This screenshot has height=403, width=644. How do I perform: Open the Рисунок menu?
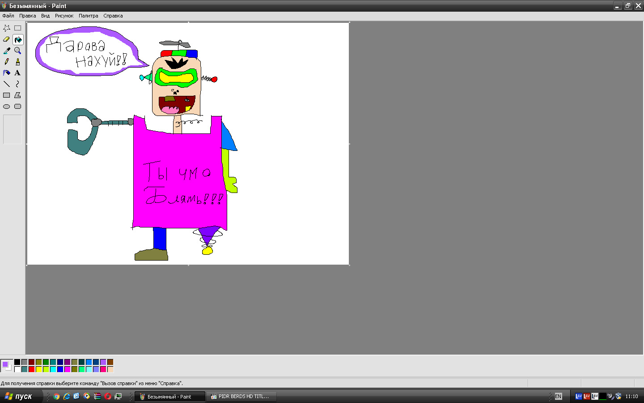pyautogui.click(x=64, y=16)
